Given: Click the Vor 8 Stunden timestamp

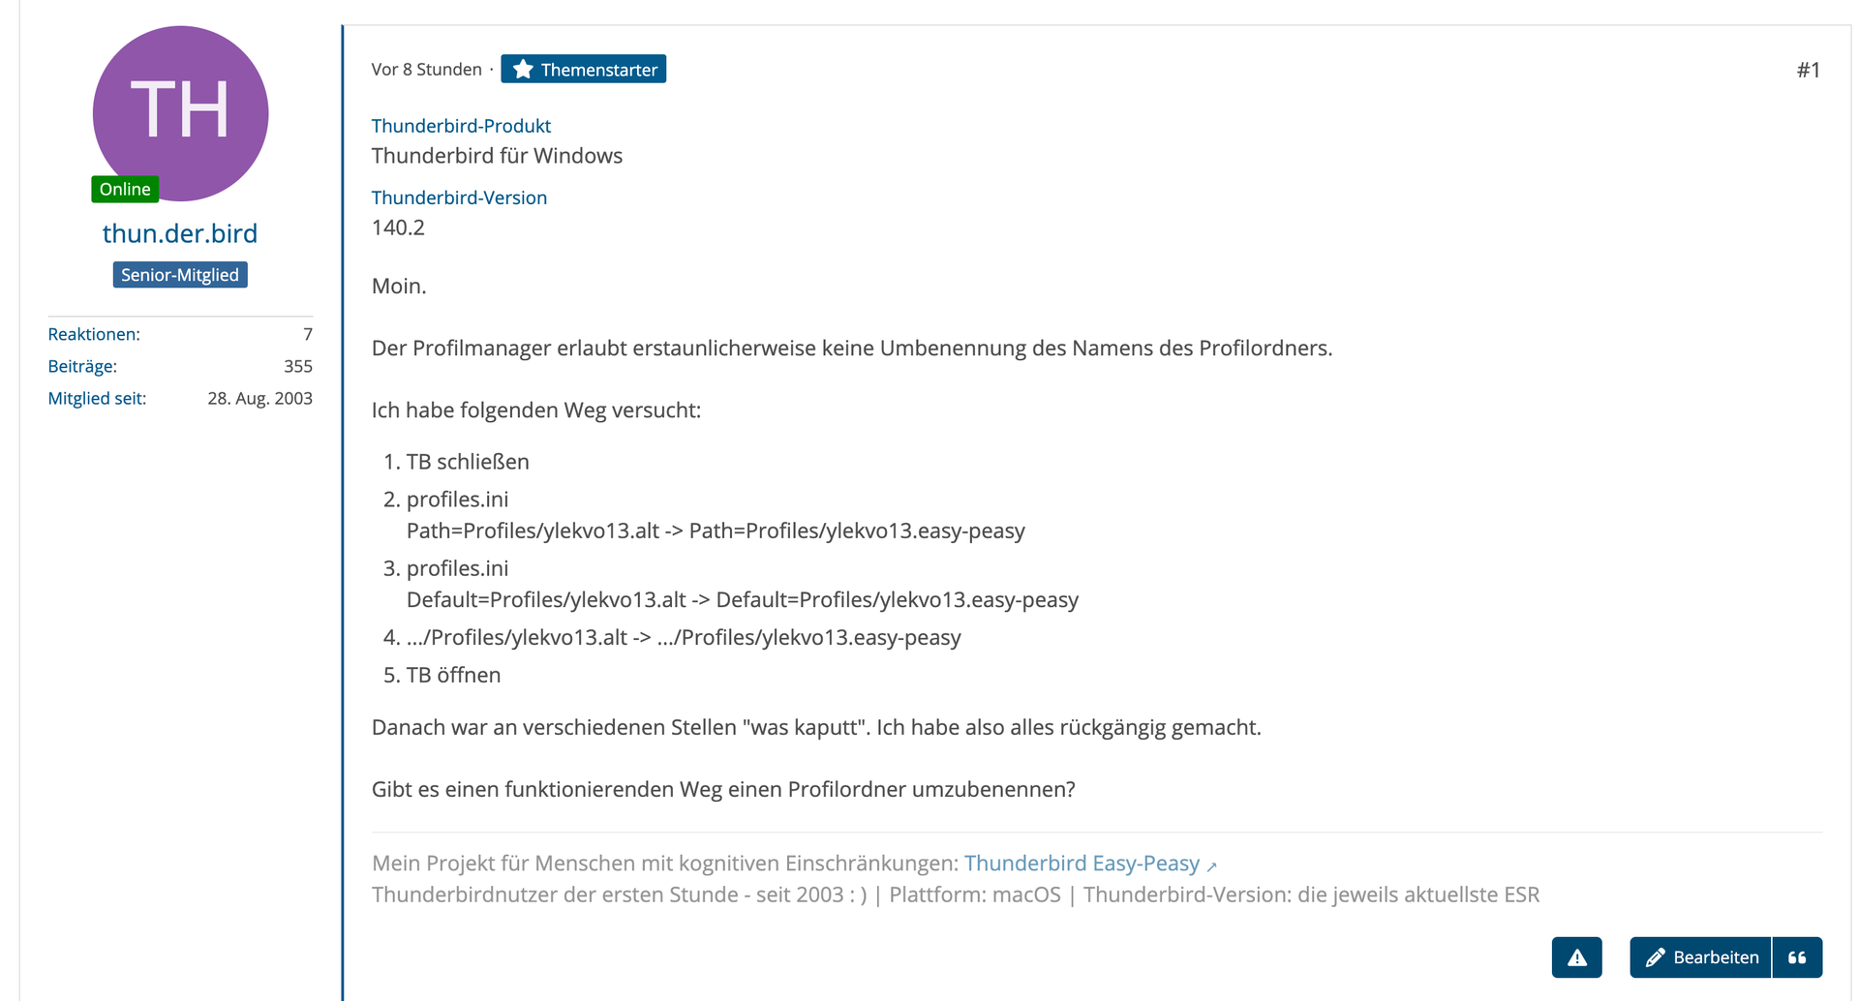Looking at the screenshot, I should click(426, 70).
